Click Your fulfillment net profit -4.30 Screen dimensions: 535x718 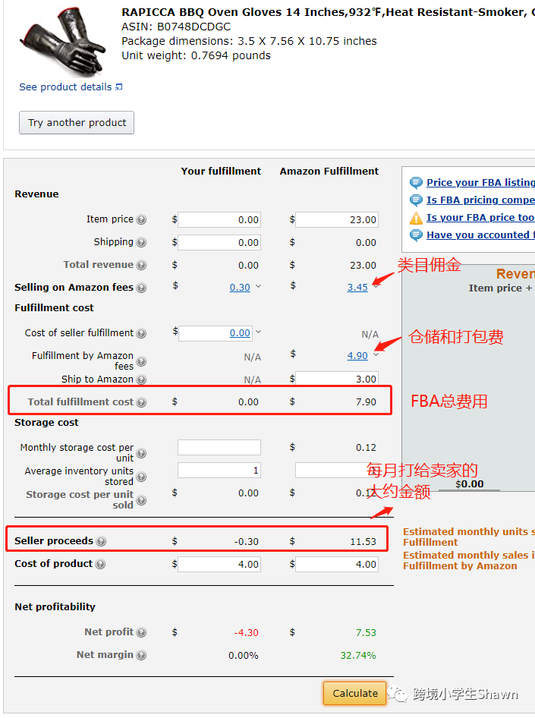coord(246,632)
